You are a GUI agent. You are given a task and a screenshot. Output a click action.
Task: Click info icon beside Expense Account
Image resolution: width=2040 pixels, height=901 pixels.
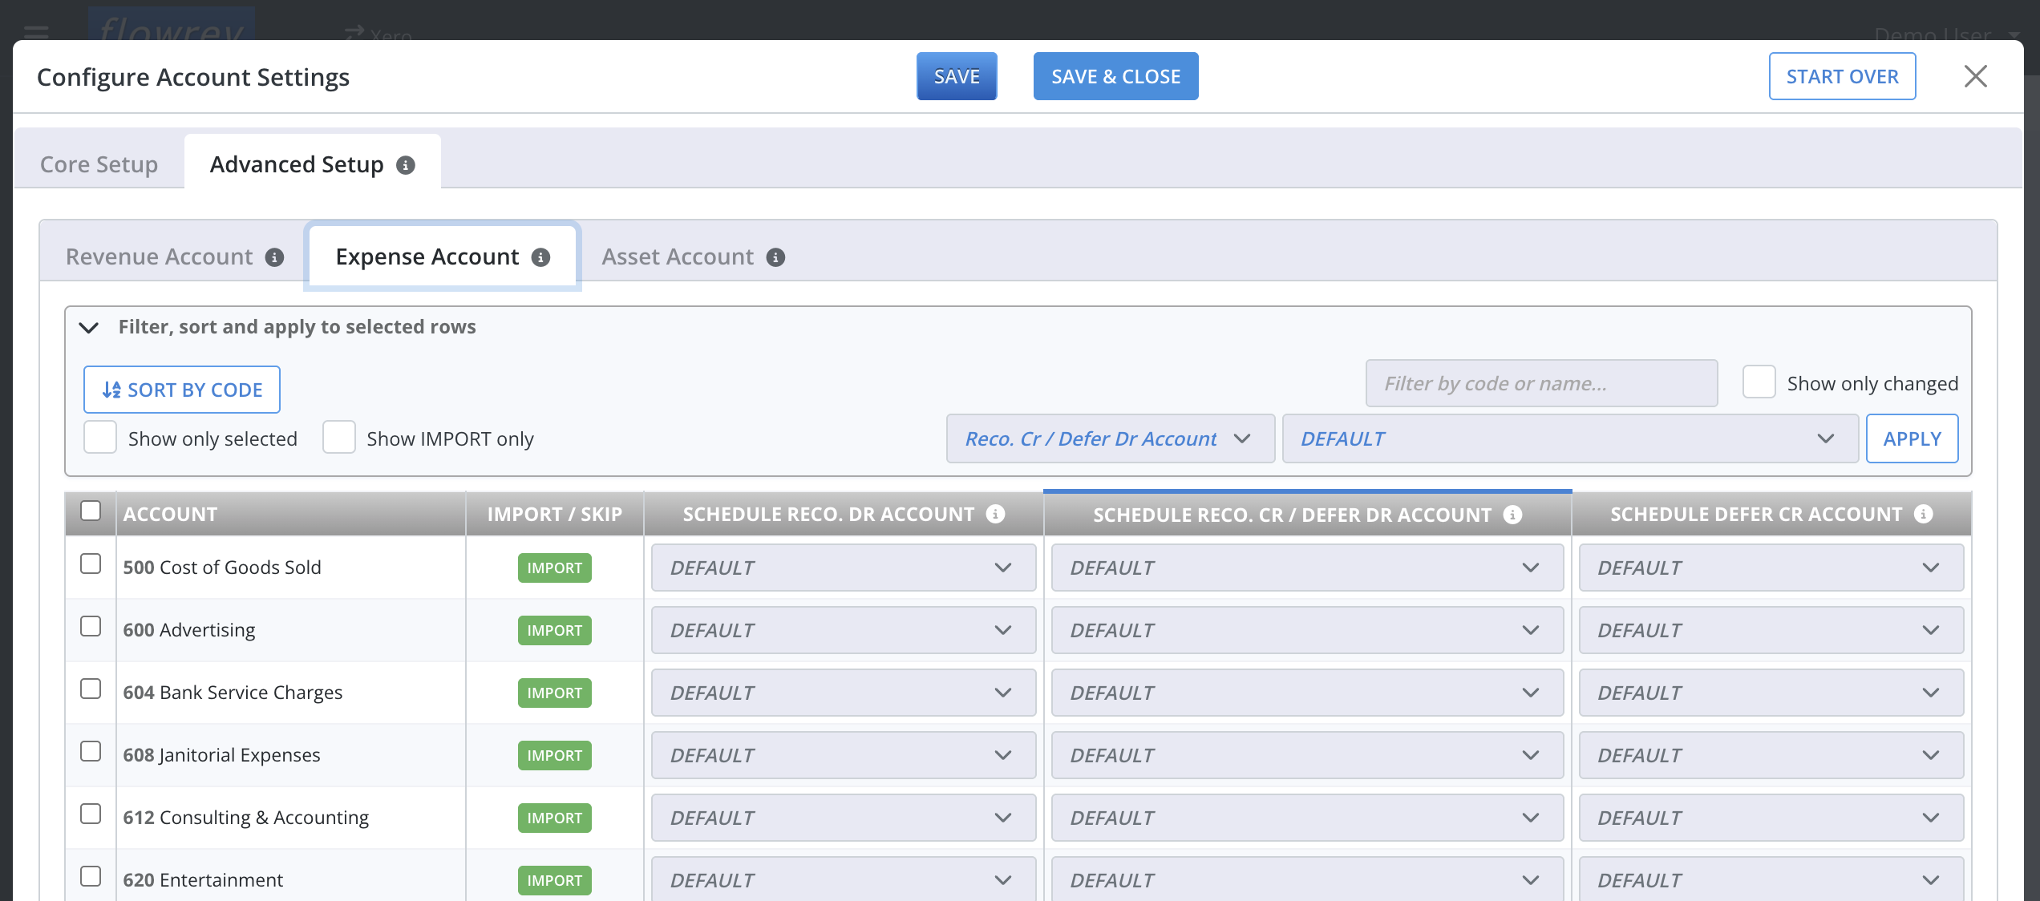pos(541,257)
